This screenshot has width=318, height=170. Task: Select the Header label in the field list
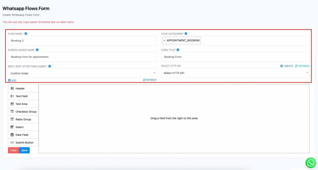tap(20, 88)
